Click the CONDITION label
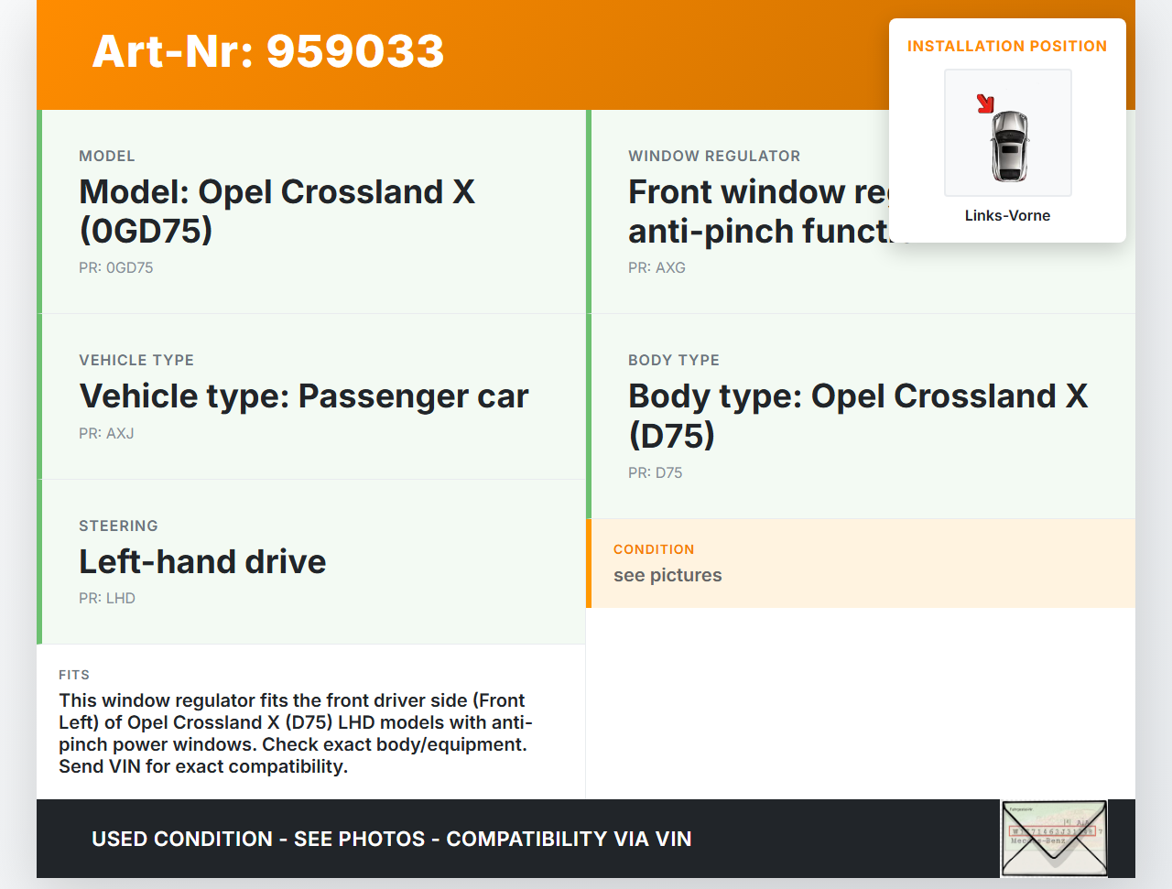The width and height of the screenshot is (1172, 889). coord(654,549)
